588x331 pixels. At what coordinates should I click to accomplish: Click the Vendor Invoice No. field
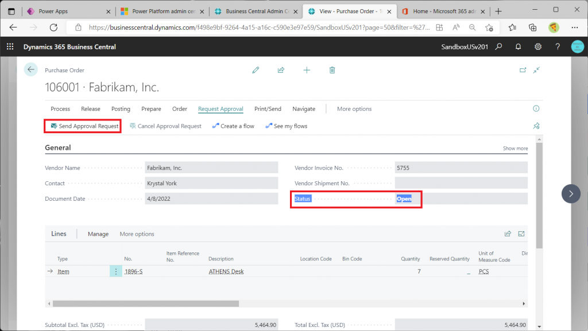[461, 168]
